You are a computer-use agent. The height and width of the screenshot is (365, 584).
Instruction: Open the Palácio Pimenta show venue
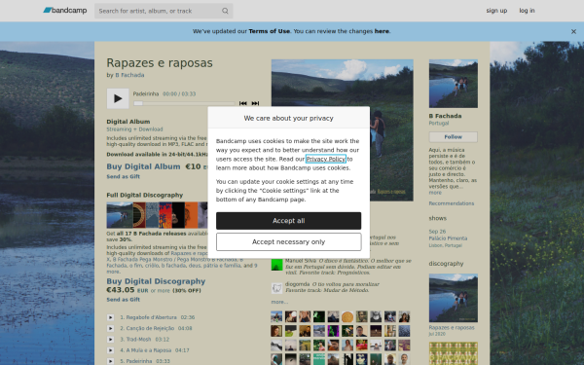point(448,238)
